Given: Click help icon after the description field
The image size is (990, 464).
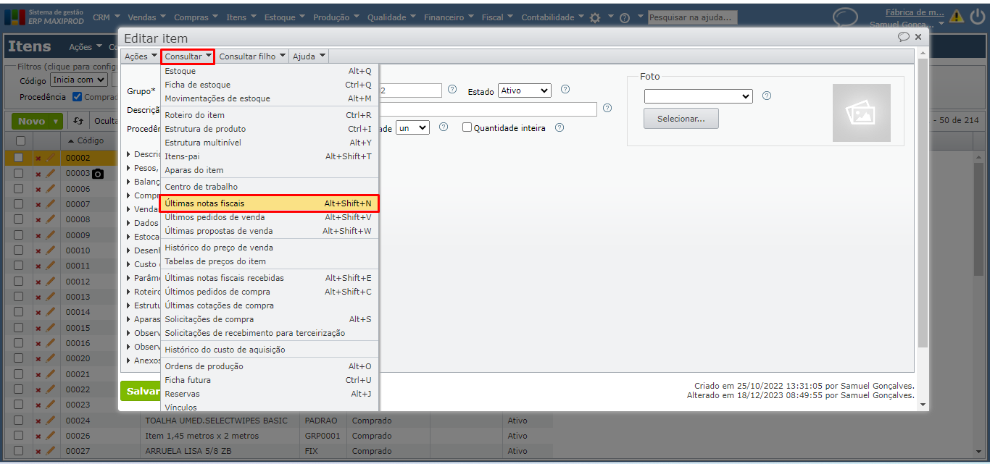Looking at the screenshot, I should (607, 109).
